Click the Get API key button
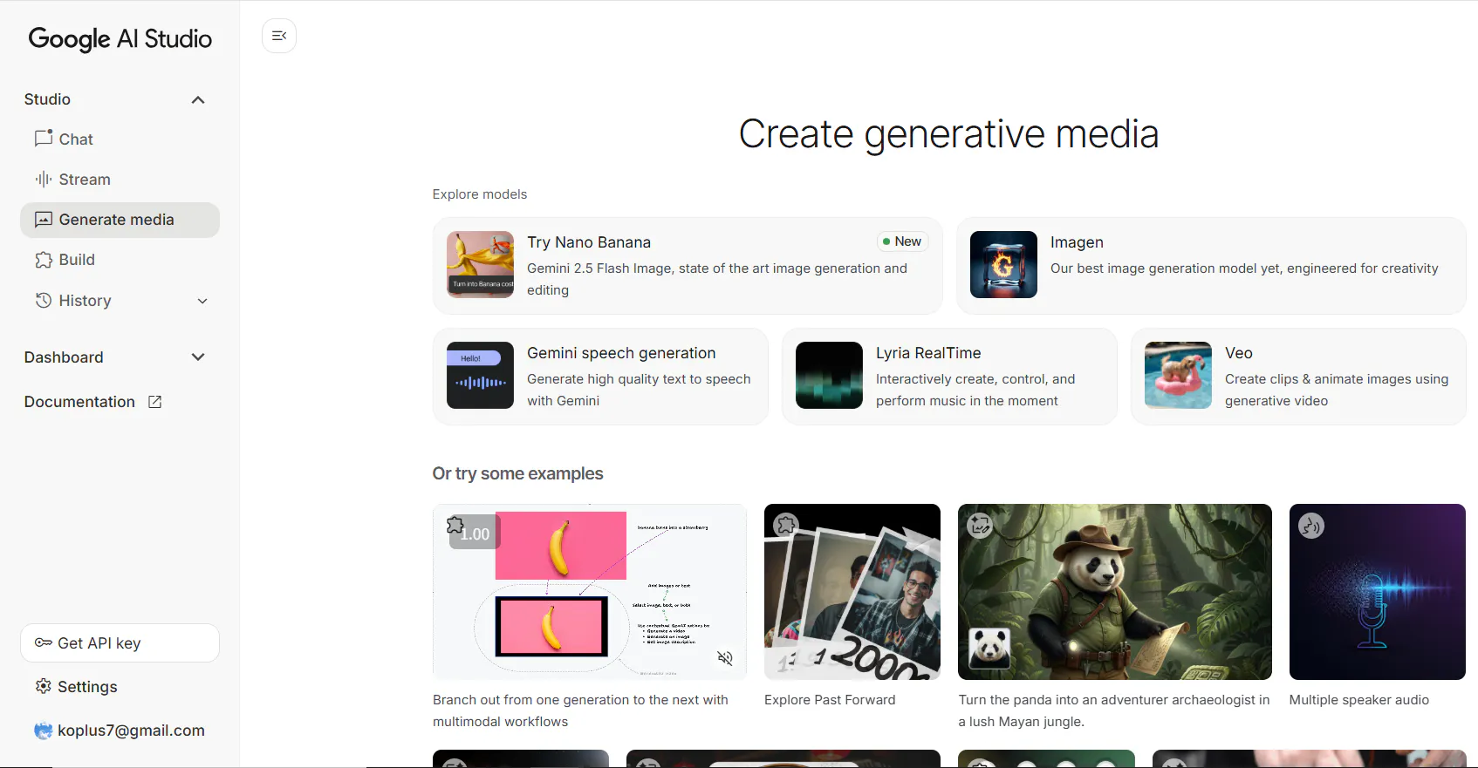This screenshot has height=768, width=1478. click(x=120, y=642)
